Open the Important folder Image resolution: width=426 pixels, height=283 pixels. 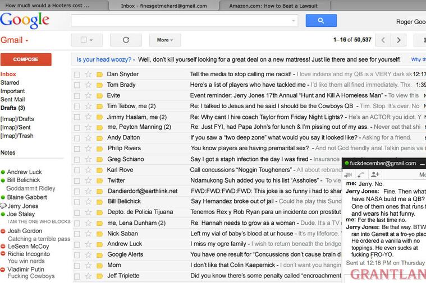(x=12, y=91)
